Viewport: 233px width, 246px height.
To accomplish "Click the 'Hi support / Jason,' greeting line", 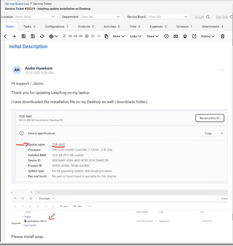I will 27,84.
